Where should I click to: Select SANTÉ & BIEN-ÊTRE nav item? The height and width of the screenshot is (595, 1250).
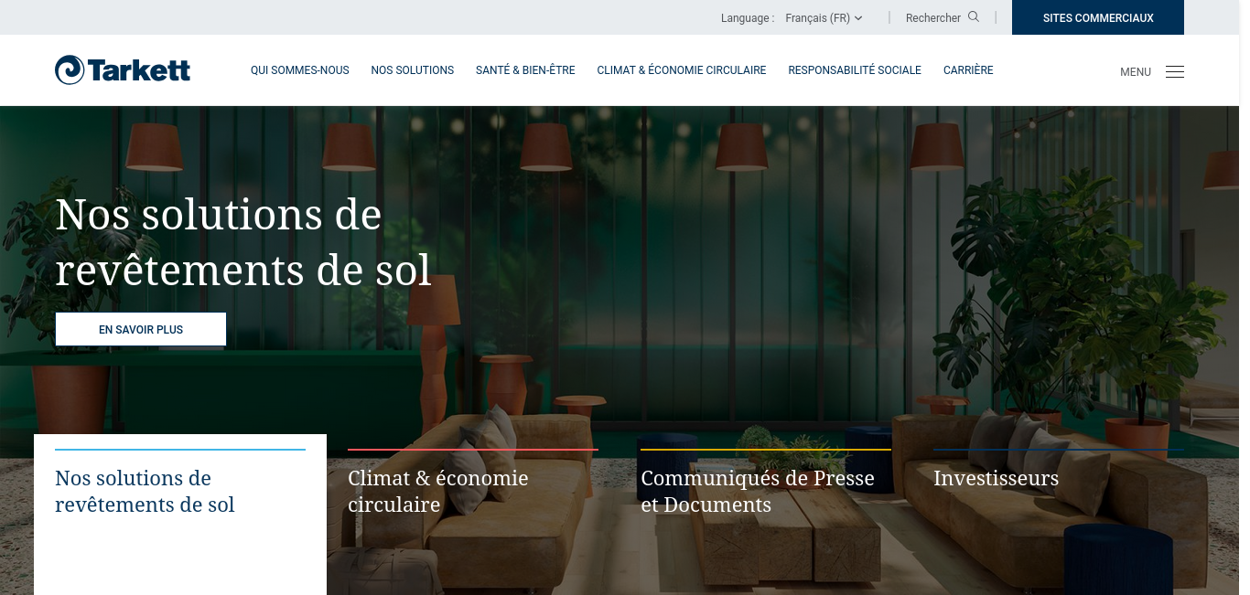(525, 70)
